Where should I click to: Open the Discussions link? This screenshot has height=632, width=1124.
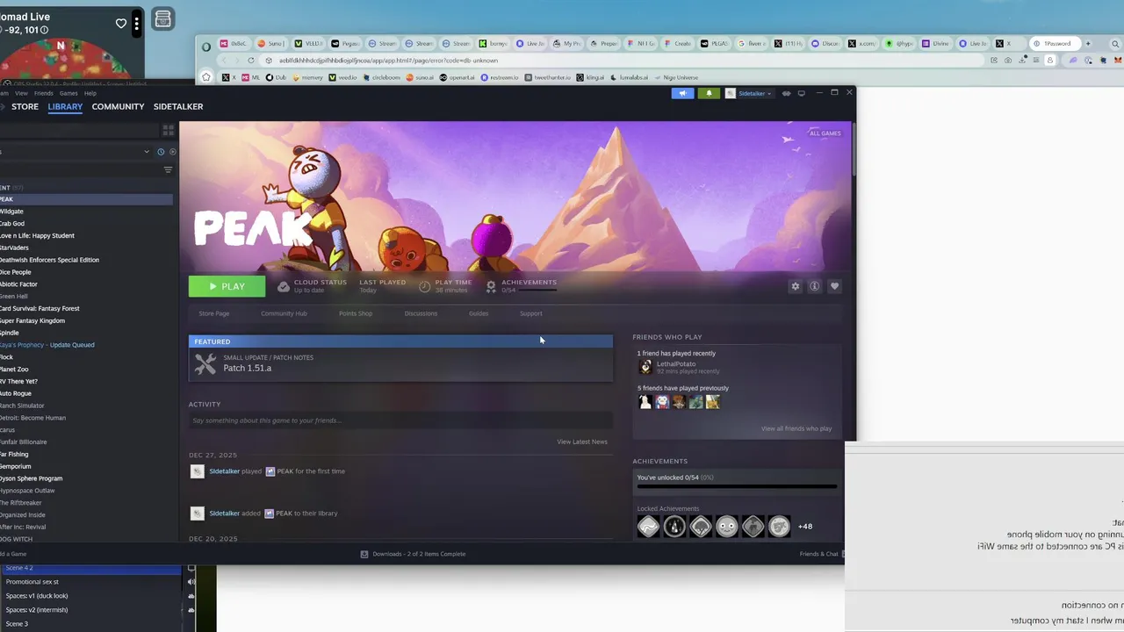click(421, 313)
